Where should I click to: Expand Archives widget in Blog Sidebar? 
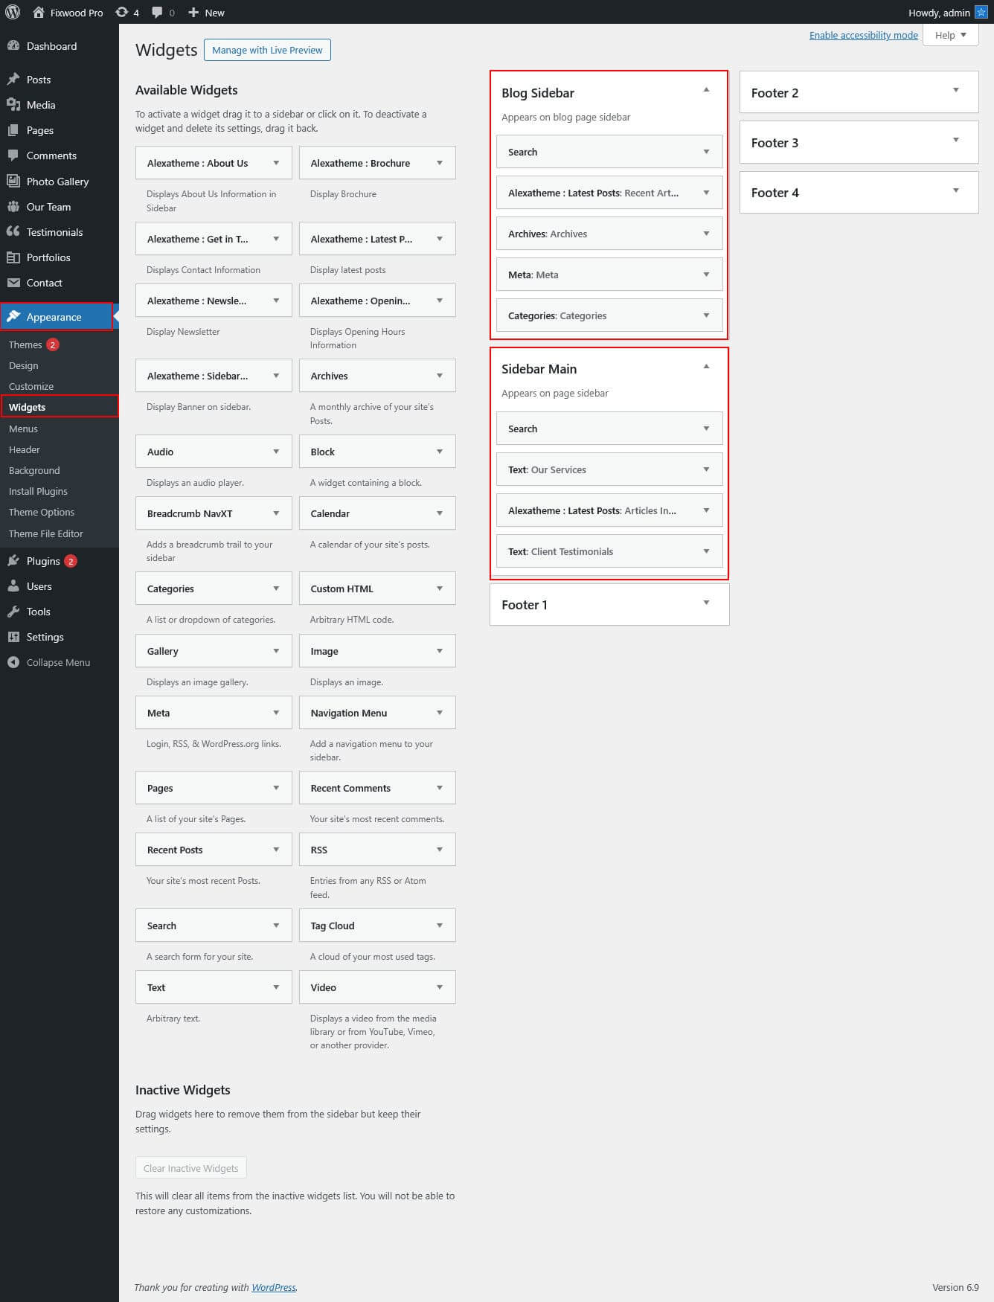click(706, 234)
